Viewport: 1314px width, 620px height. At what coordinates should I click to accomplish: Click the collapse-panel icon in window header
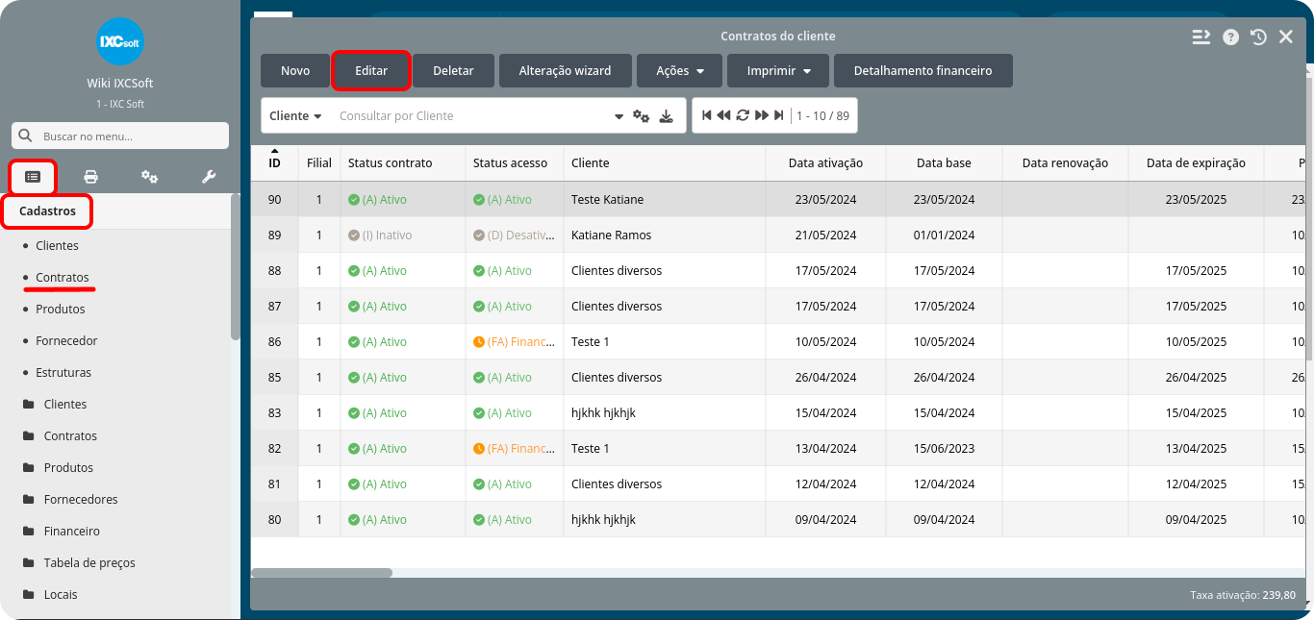[1200, 37]
